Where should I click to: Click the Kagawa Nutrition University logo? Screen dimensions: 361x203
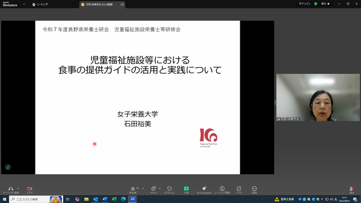tap(209, 138)
